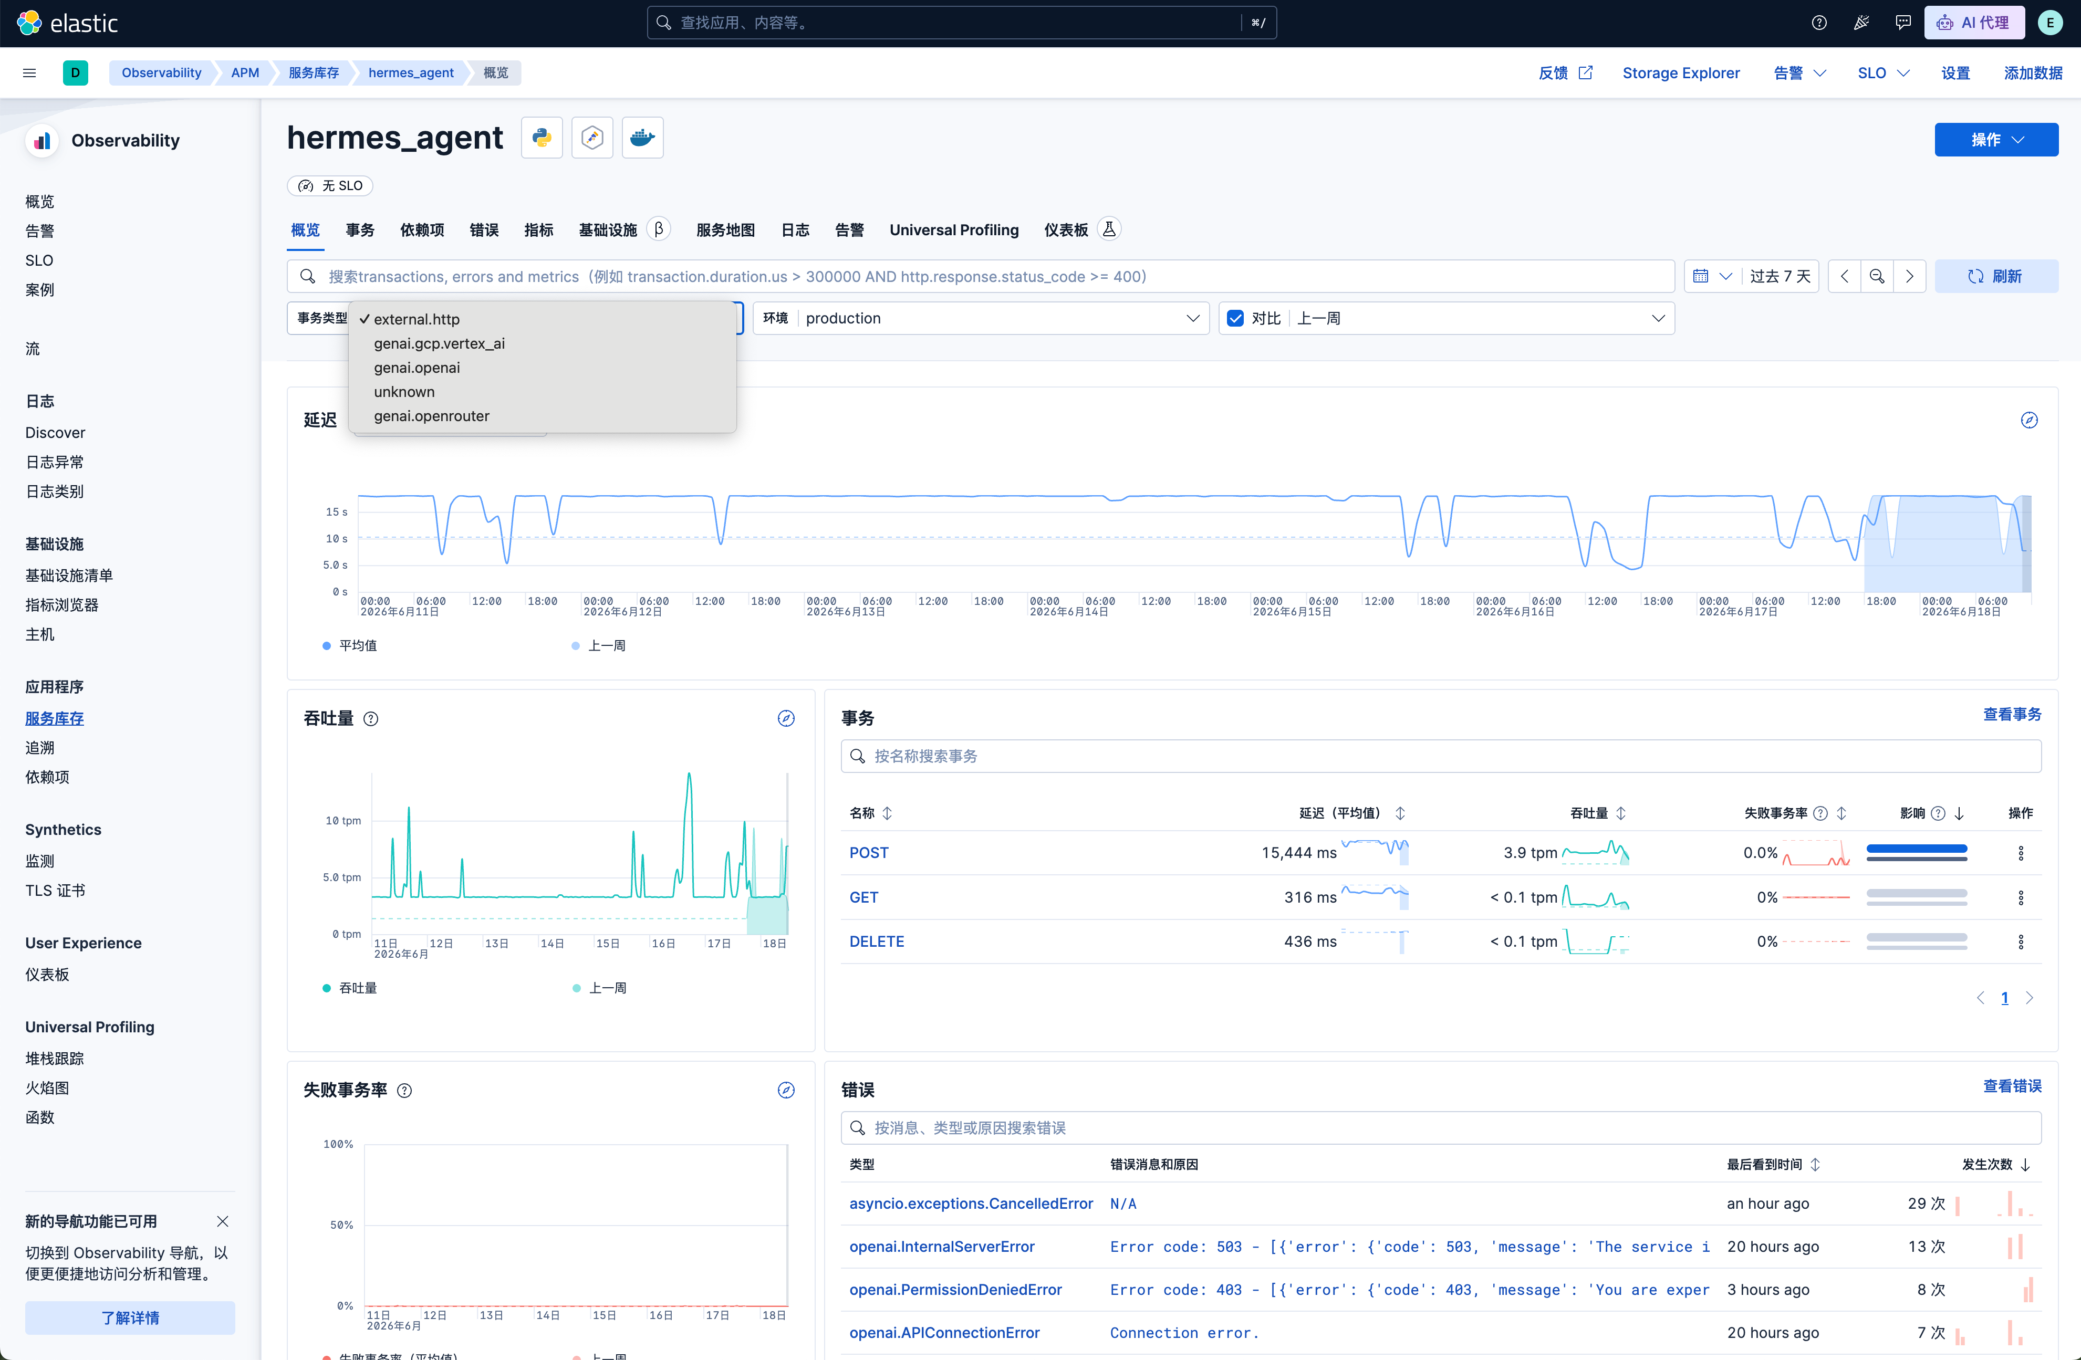Screen dimensions: 2081x1360
Task: Click the global search field
Action: (x=961, y=23)
